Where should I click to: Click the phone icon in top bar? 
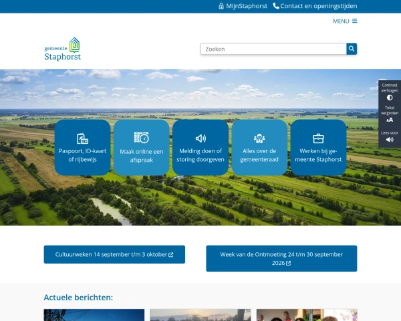click(276, 6)
